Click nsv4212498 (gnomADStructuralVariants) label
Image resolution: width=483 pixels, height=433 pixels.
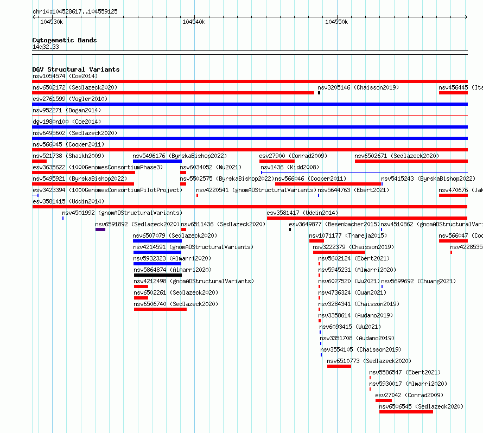click(x=194, y=281)
